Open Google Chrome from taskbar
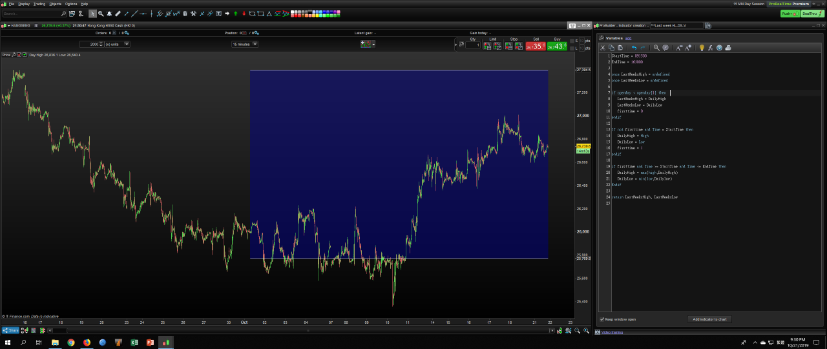Image resolution: width=827 pixels, height=349 pixels. (71, 342)
